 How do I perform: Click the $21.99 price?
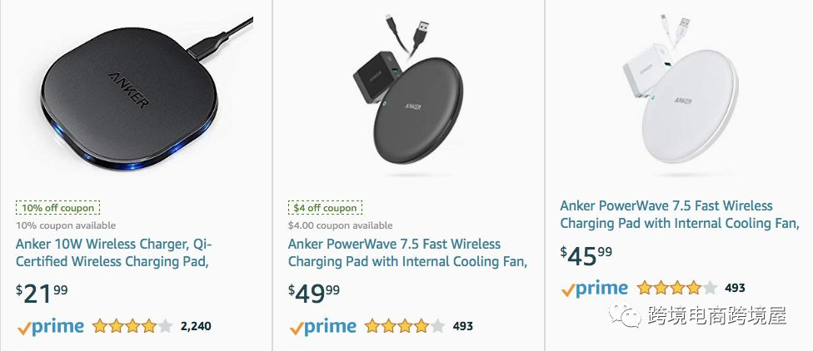tap(42, 293)
